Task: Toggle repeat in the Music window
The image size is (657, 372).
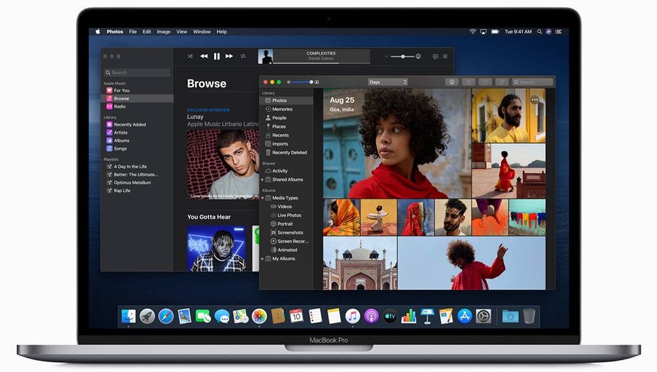Action: 243,57
